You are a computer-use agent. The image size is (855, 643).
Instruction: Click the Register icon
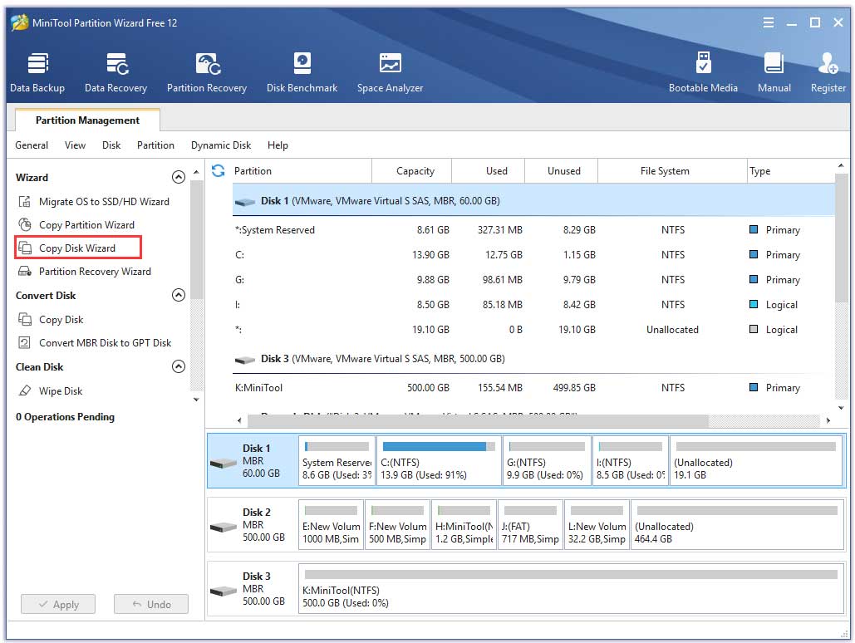click(x=828, y=64)
